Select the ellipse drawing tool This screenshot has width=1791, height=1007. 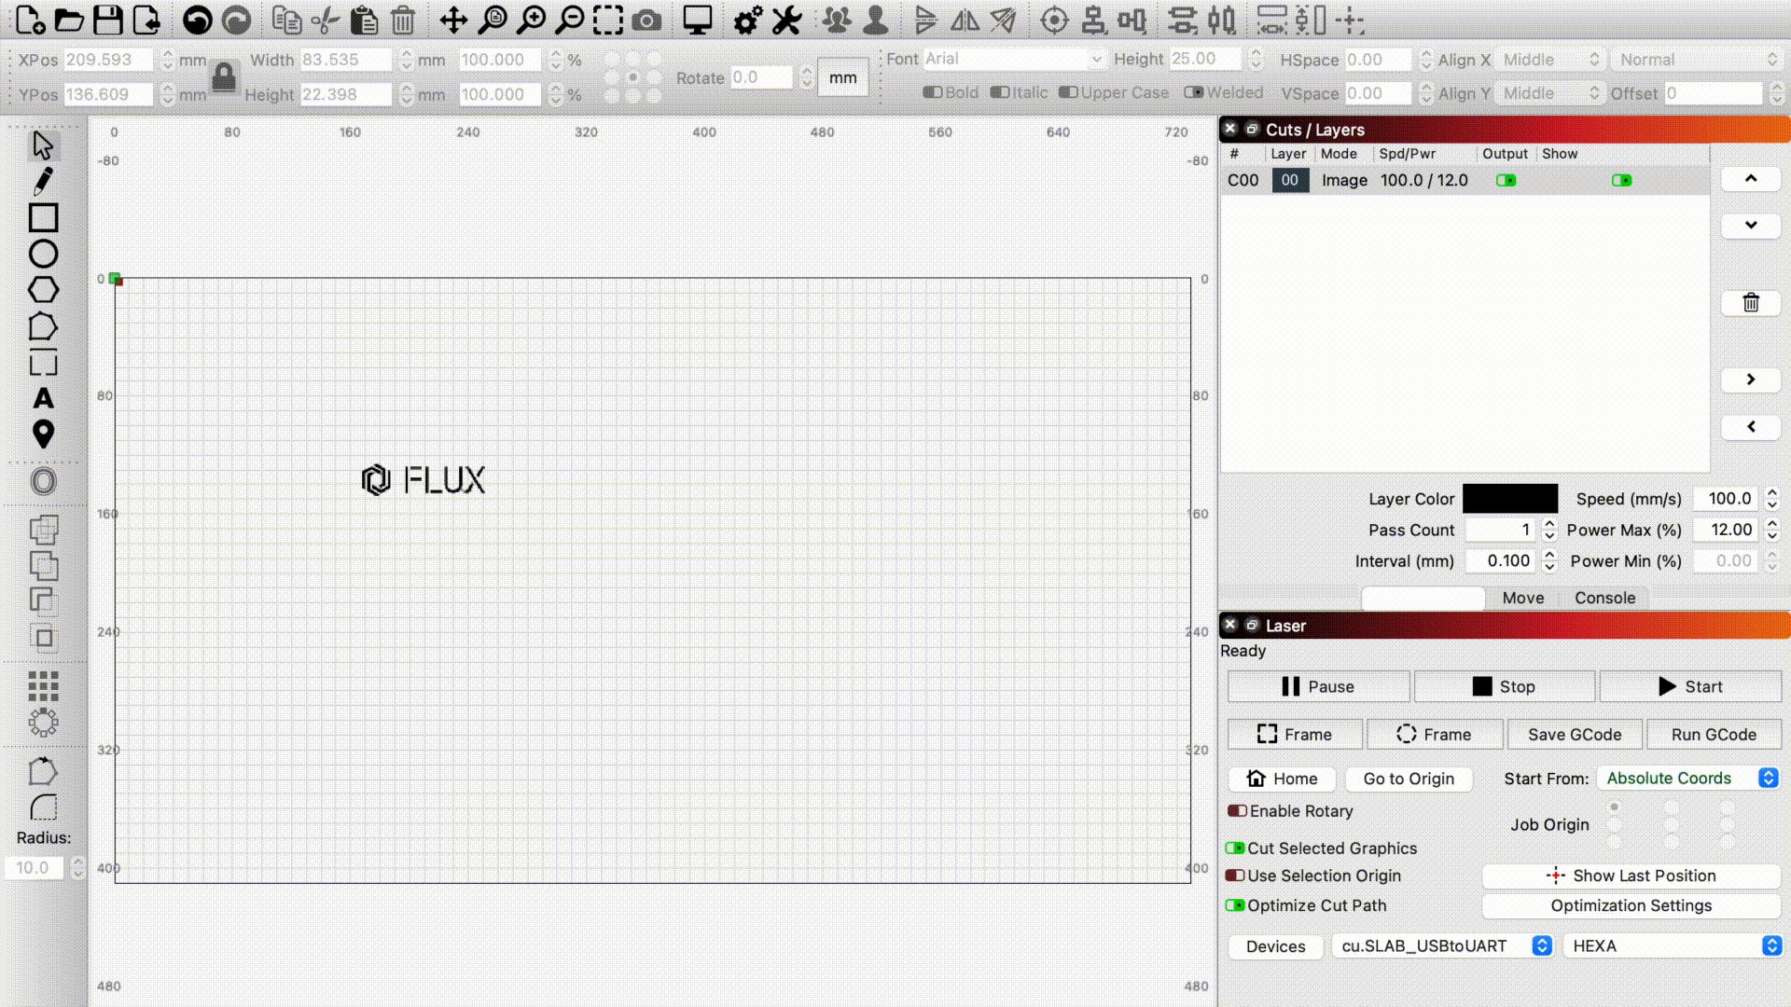[x=43, y=254]
